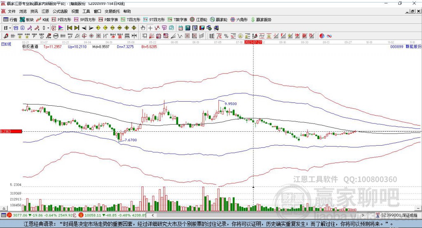The width and height of the screenshot is (422, 228).
Task: Open the T数字表 tool
Action: pos(177,20)
